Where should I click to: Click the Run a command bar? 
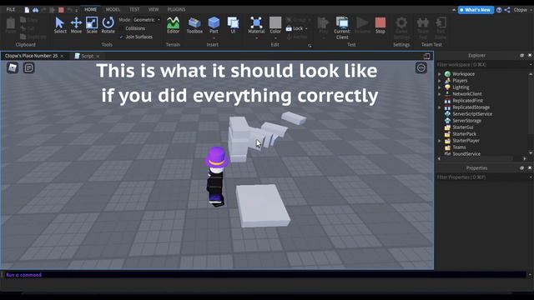click(265, 274)
